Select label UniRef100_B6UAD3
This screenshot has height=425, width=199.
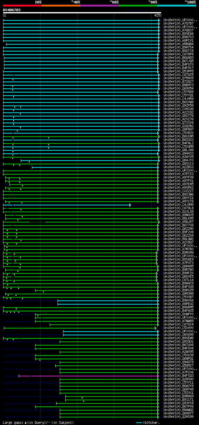point(178,58)
